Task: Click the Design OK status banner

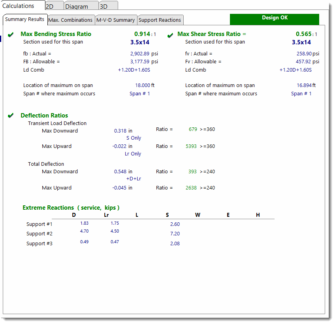Action: coord(274,19)
